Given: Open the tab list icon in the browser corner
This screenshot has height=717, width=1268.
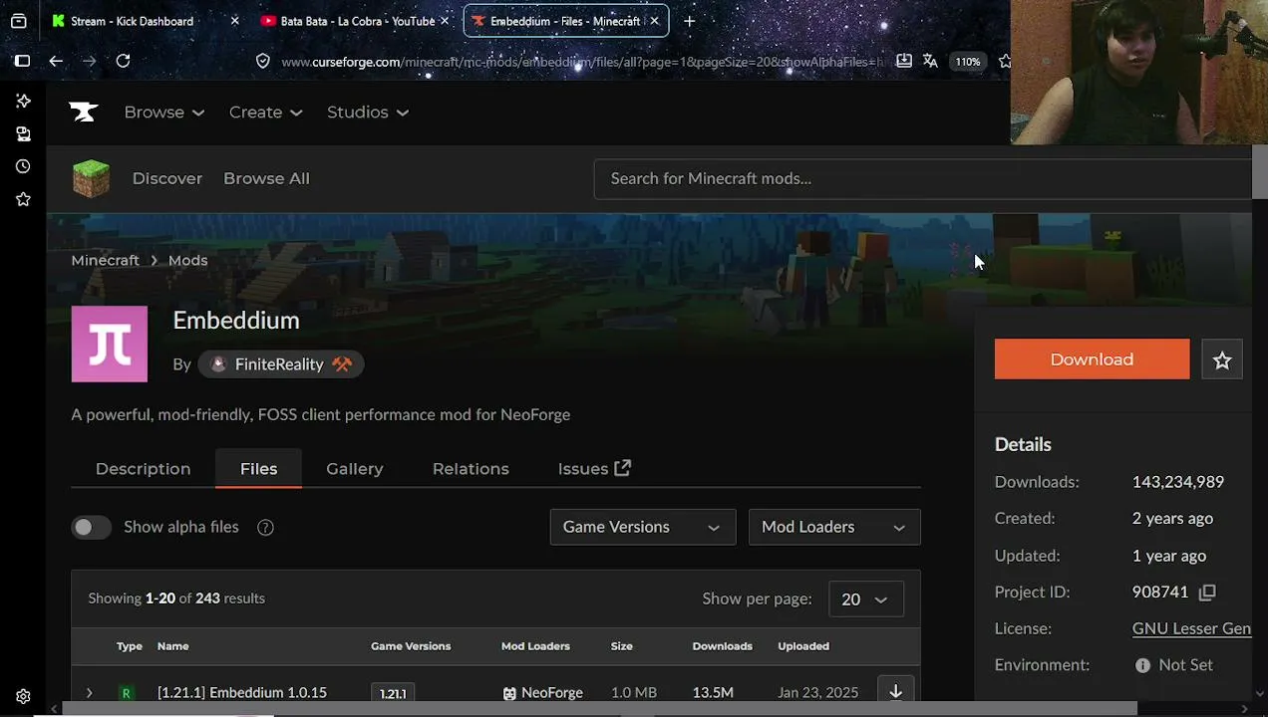Looking at the screenshot, I should click(x=18, y=21).
